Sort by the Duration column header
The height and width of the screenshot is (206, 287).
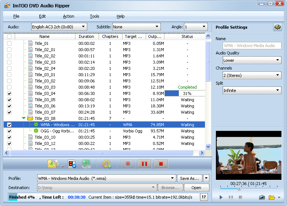(x=87, y=36)
